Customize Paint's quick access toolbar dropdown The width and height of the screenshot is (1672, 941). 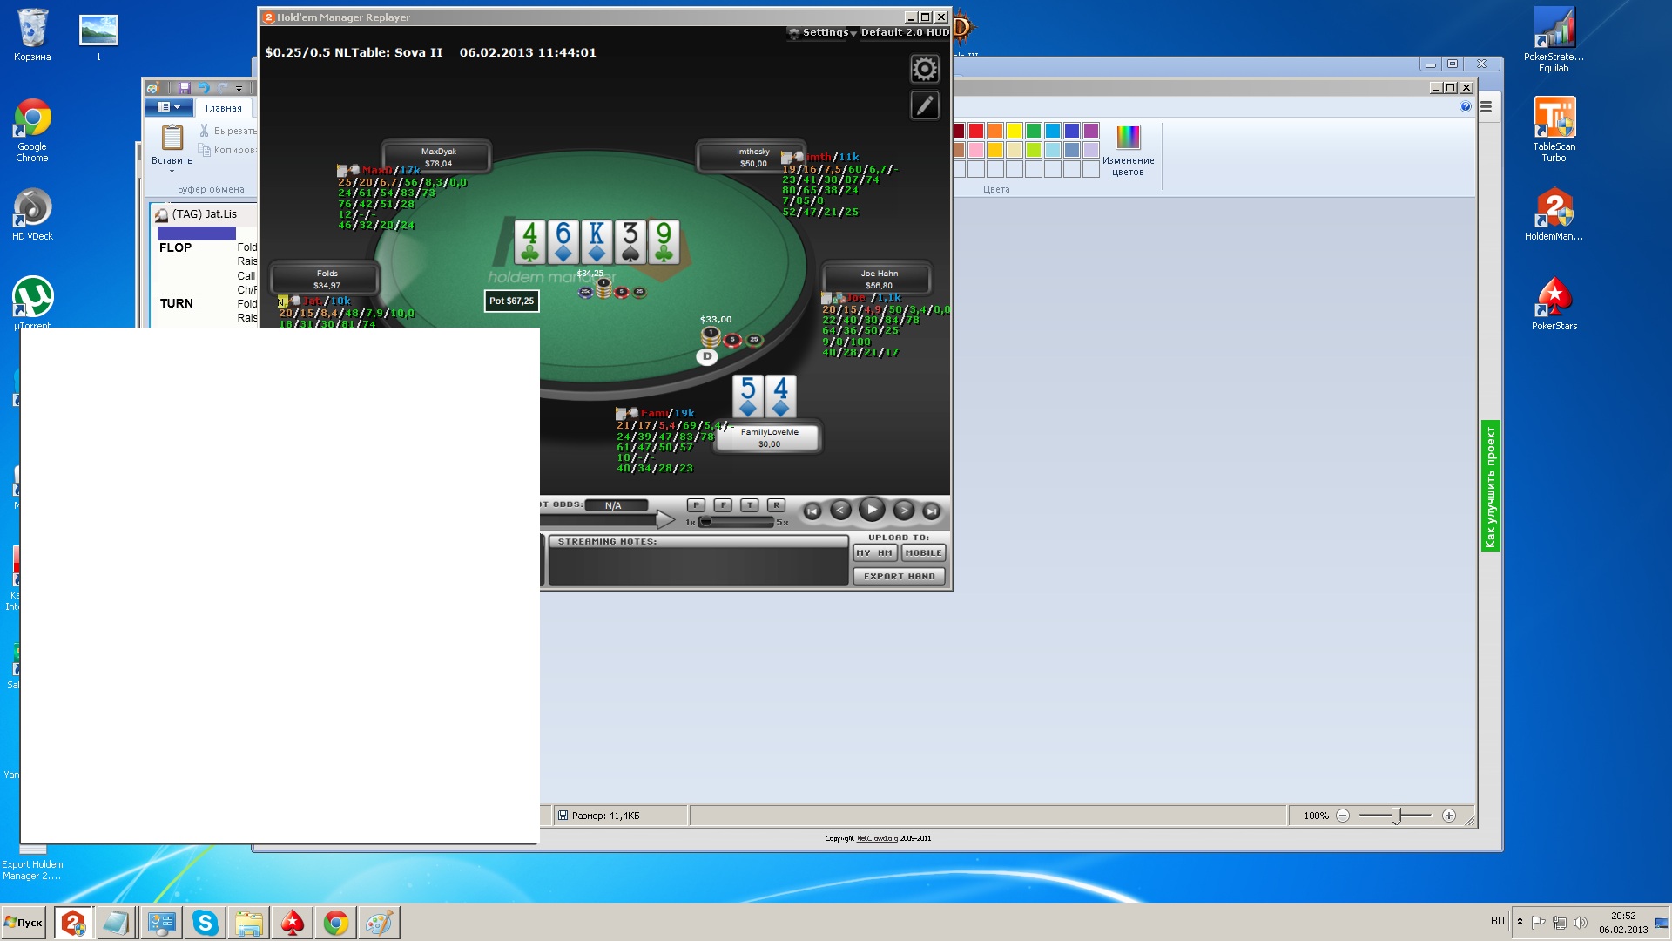coord(239,88)
